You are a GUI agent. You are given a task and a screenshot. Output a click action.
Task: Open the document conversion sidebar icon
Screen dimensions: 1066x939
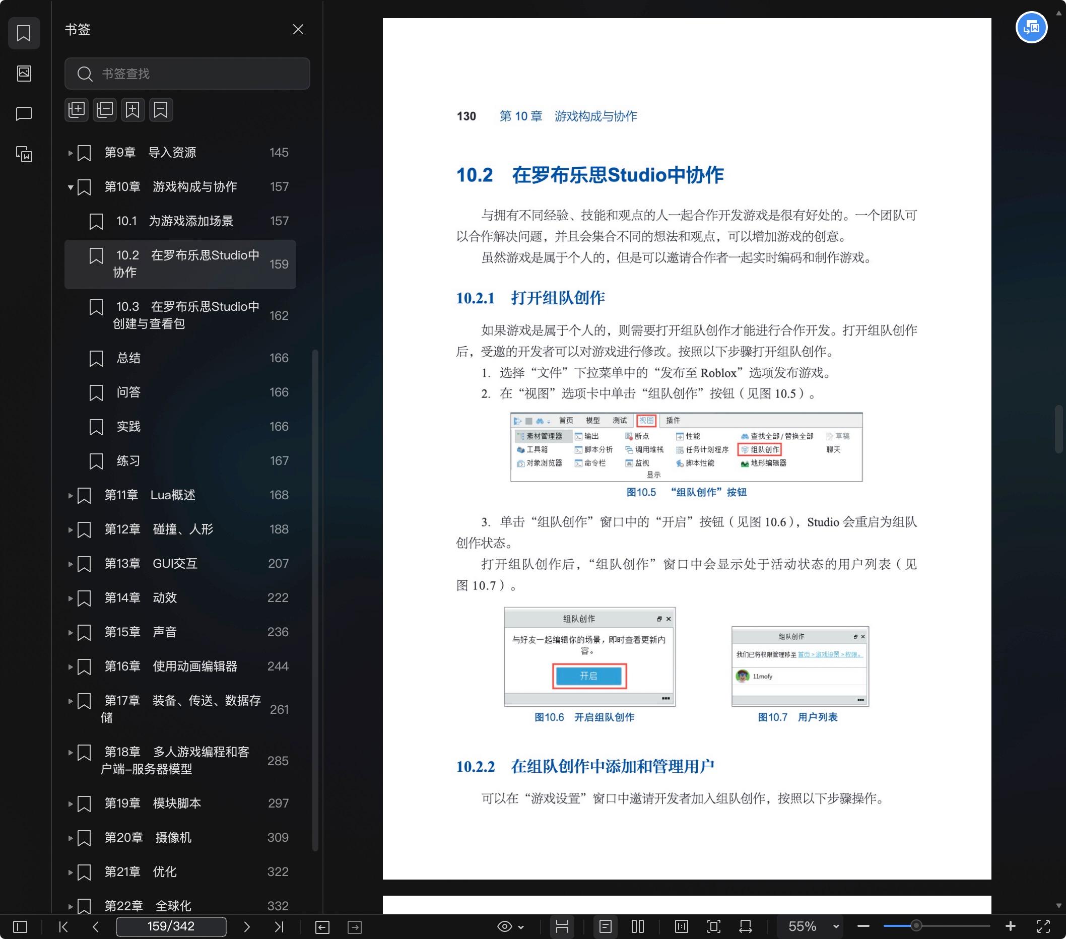pos(24,154)
